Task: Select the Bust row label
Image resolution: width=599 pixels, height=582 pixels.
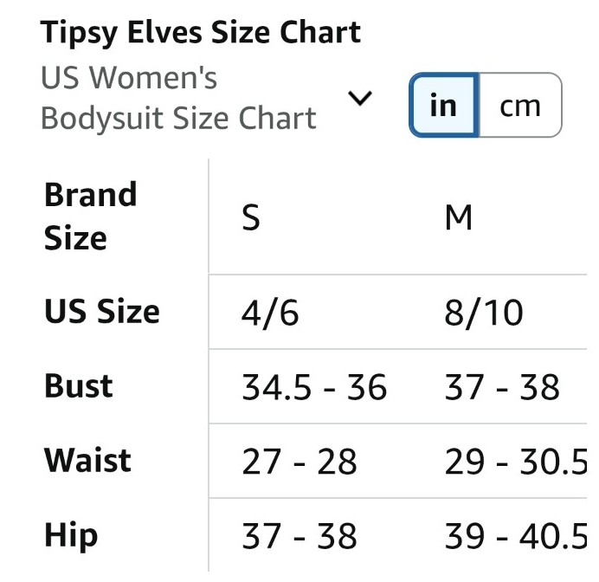Action: coord(79,386)
